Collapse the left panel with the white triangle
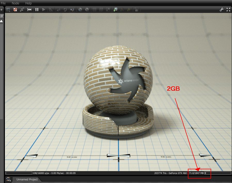Image resolution: width=232 pixels, height=183 pixels. pyautogui.click(x=2, y=21)
